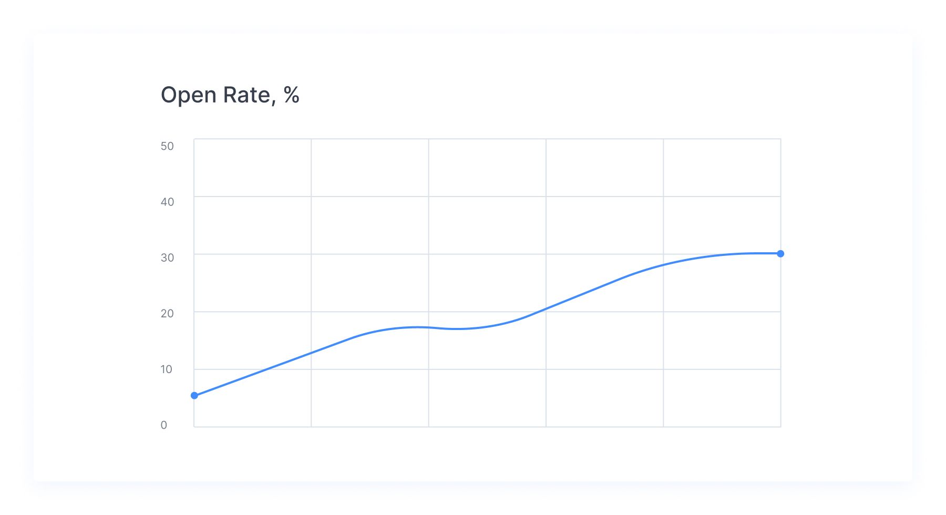Image resolution: width=946 pixels, height=515 pixels.
Task: Click the blue line at the first vertical gridline
Action: [311, 353]
